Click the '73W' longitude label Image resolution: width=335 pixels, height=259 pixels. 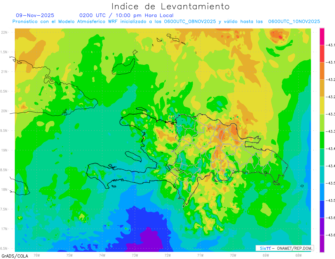[135, 255]
